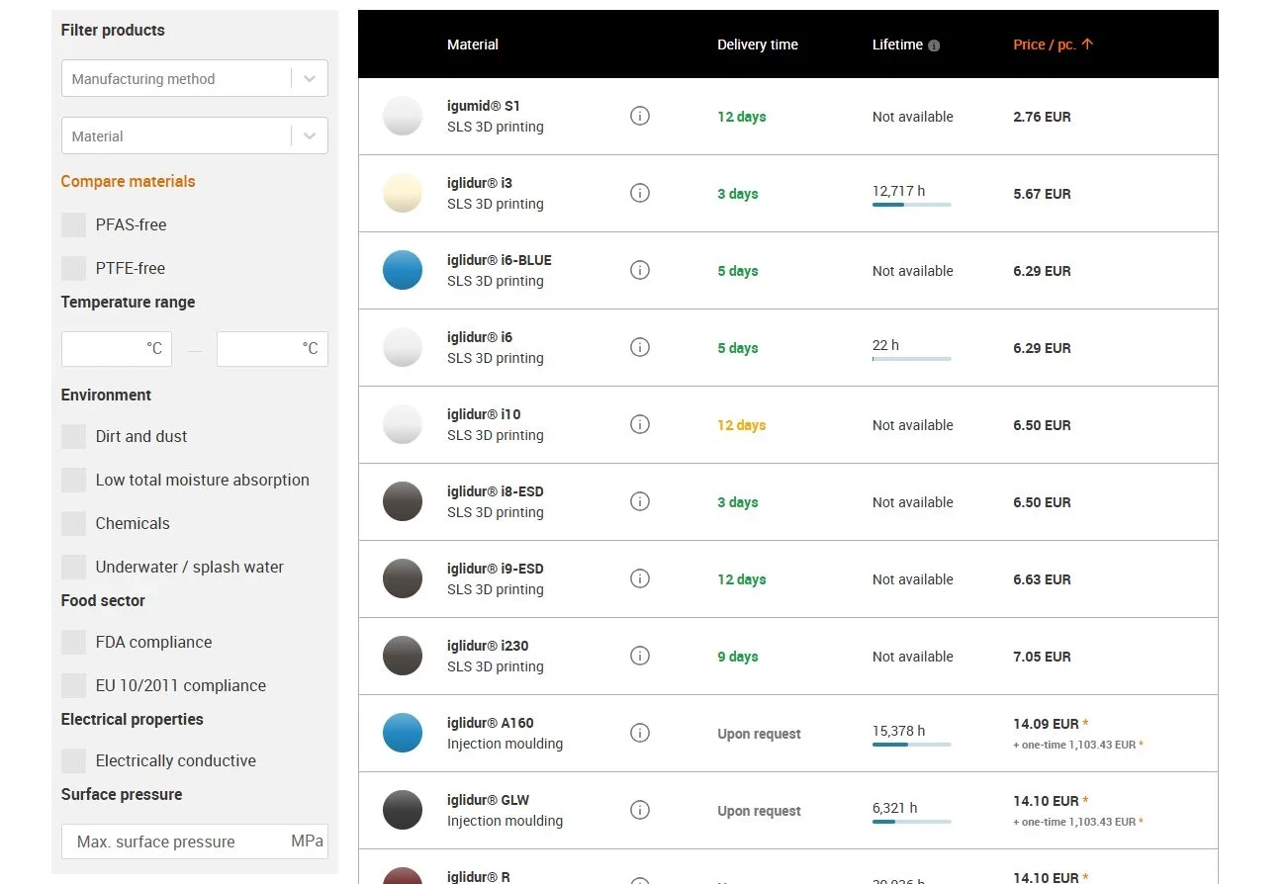Click Lifetime column help icon
Screen dimensions: 1287x884
(x=934, y=45)
